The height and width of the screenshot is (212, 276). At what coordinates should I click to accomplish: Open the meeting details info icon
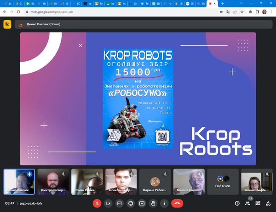[x=237, y=203]
